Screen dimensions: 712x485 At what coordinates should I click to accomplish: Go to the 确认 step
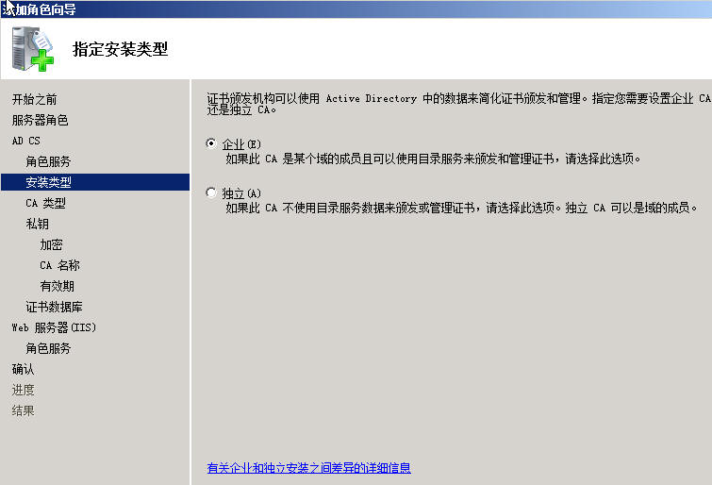23,369
